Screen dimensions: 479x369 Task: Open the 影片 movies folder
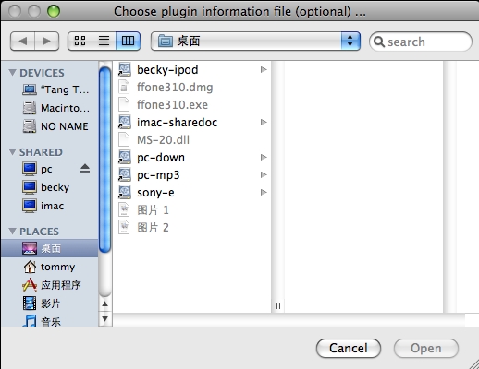(49, 304)
